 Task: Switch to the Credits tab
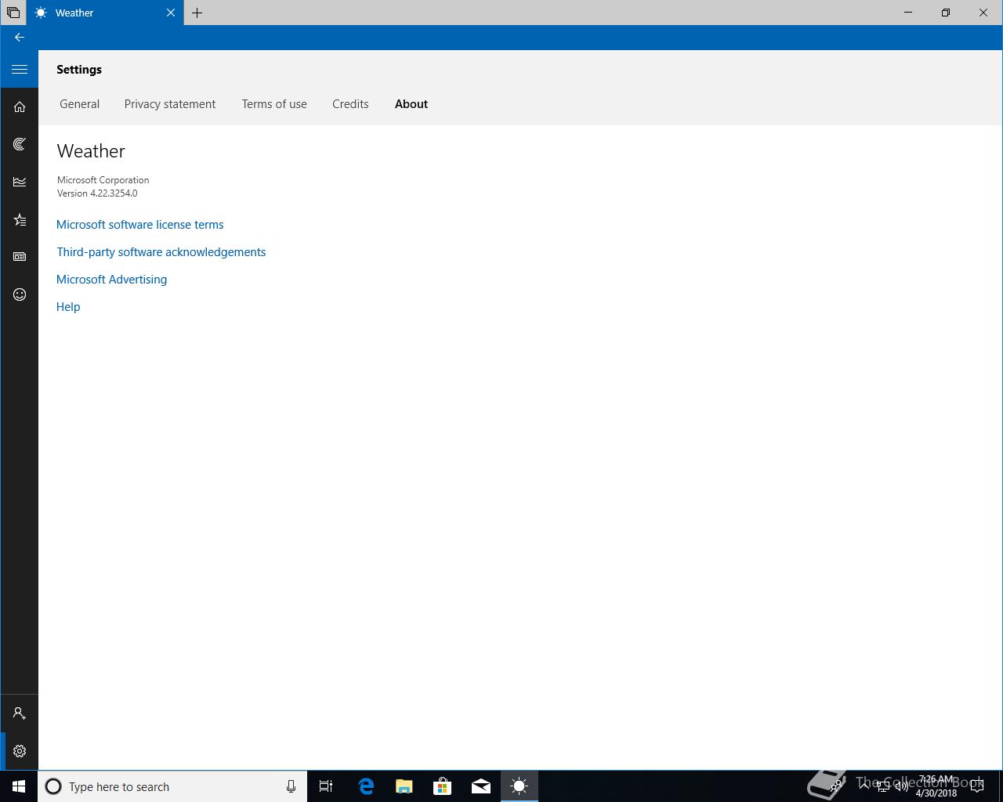(x=350, y=104)
